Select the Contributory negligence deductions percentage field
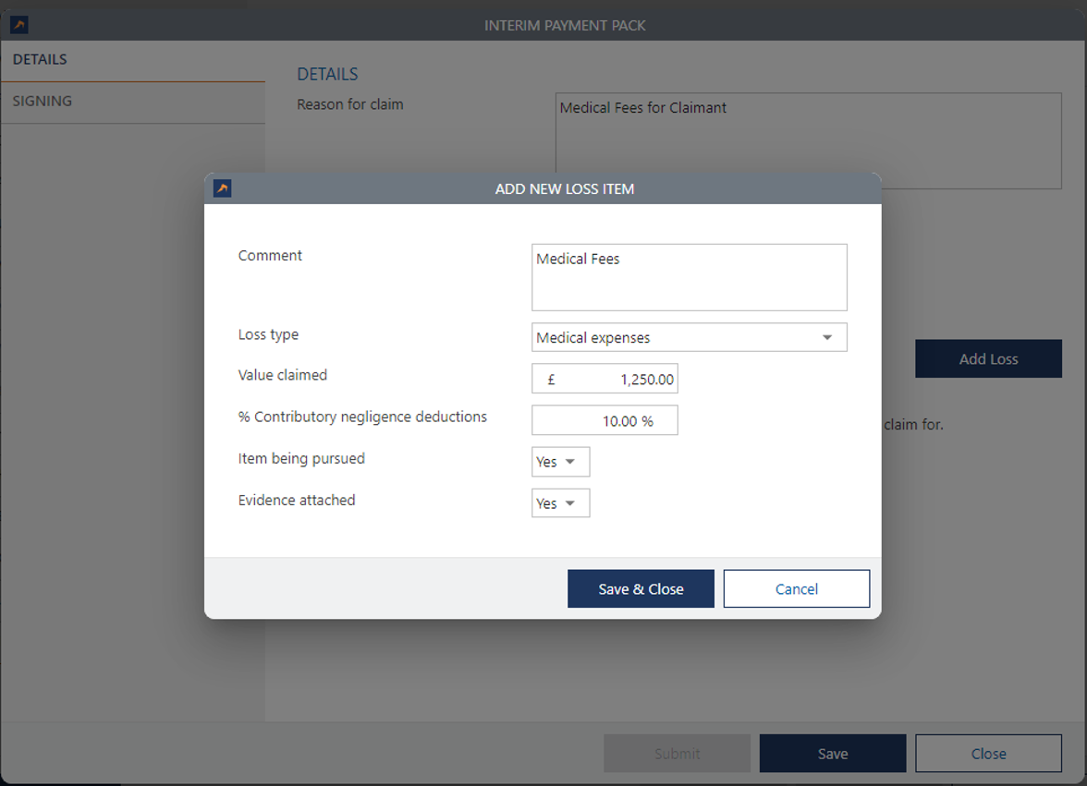The width and height of the screenshot is (1087, 786). click(605, 421)
